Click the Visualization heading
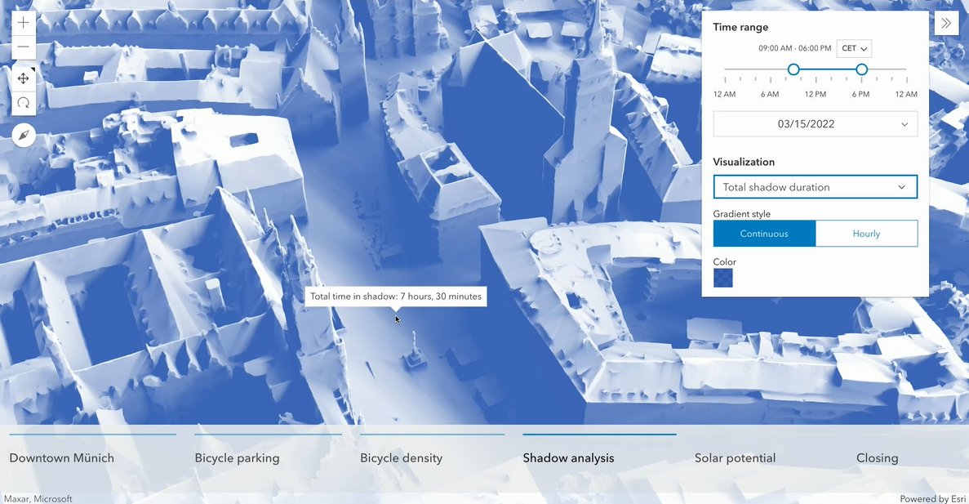Screen dimensions: 969x504 pos(744,162)
